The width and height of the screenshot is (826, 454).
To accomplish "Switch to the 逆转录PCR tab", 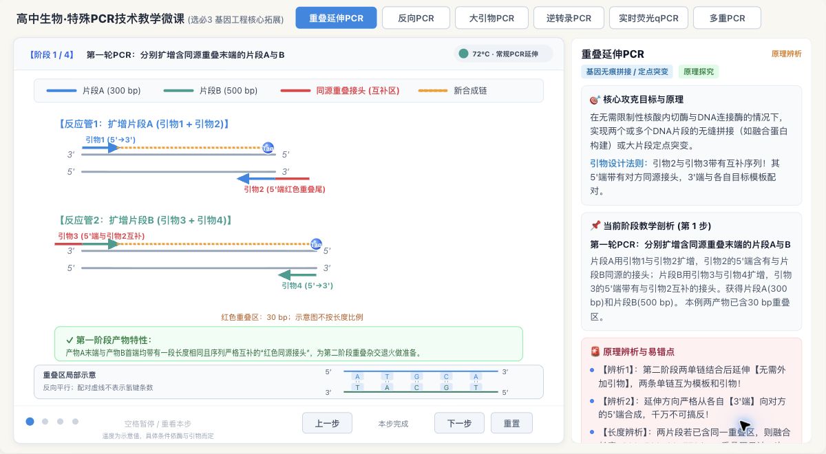I will (x=569, y=18).
